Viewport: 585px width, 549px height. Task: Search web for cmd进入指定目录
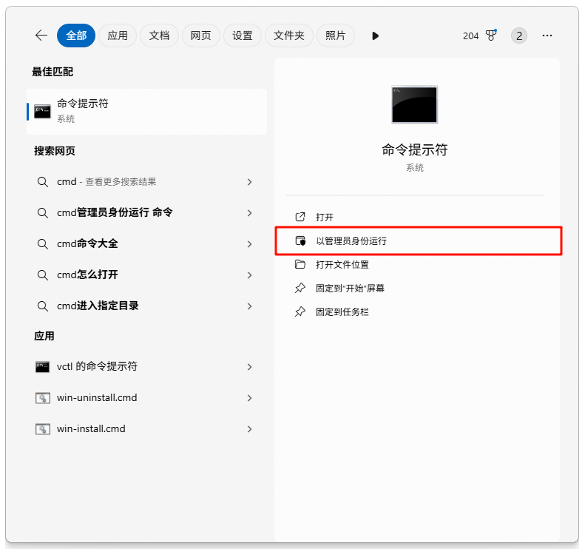(98, 306)
